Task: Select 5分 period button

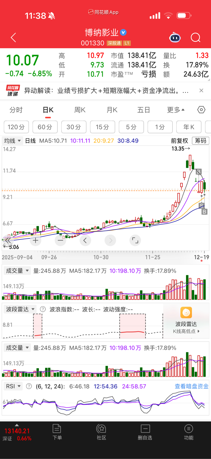Action: (131, 127)
